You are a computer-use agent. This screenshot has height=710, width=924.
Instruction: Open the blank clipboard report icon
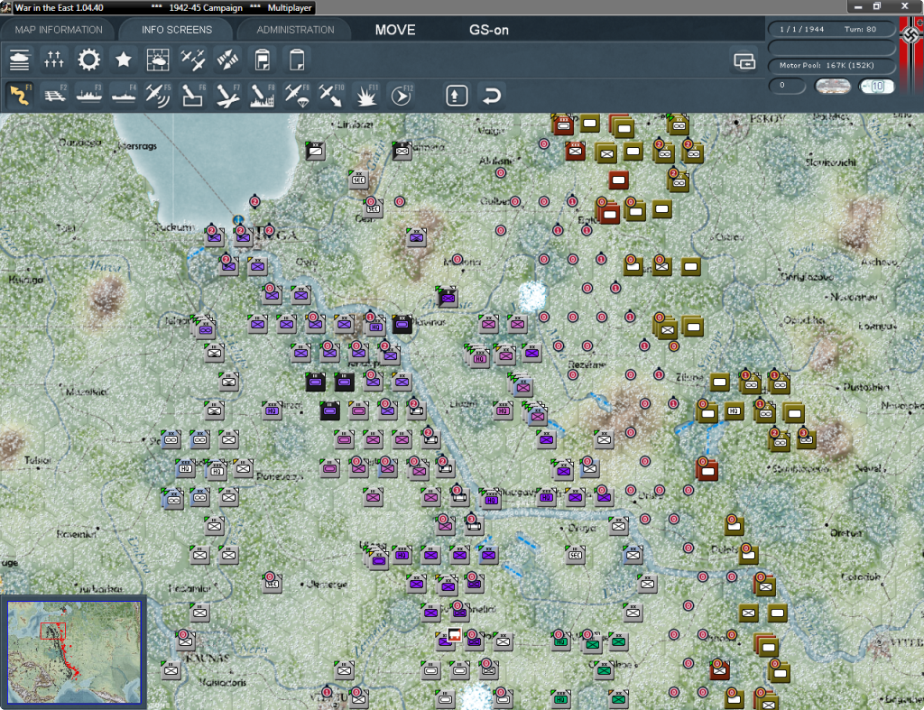[x=297, y=60]
